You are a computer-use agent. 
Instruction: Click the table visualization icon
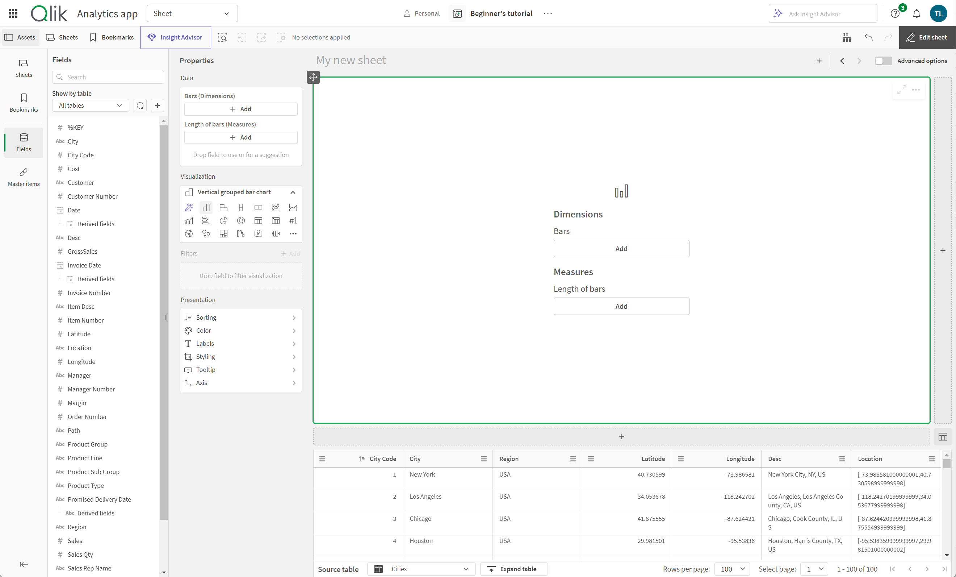[257, 220]
